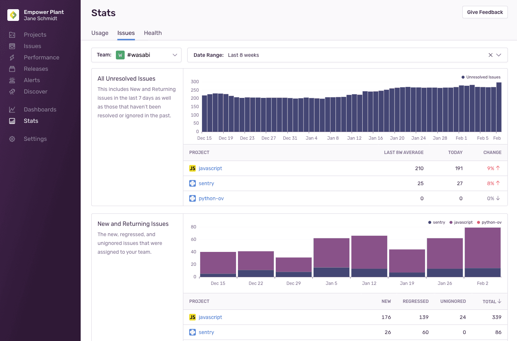Image resolution: width=517 pixels, height=341 pixels.
Task: Toggle the Unresolved Issues legend item
Action: 481,77
